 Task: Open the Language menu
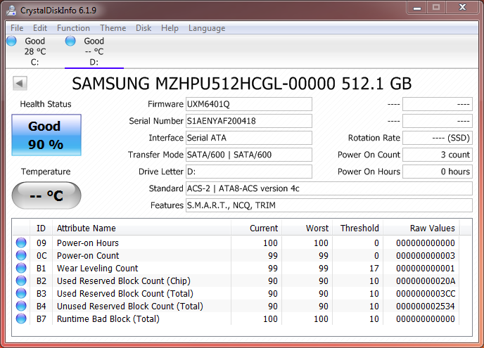(x=207, y=28)
